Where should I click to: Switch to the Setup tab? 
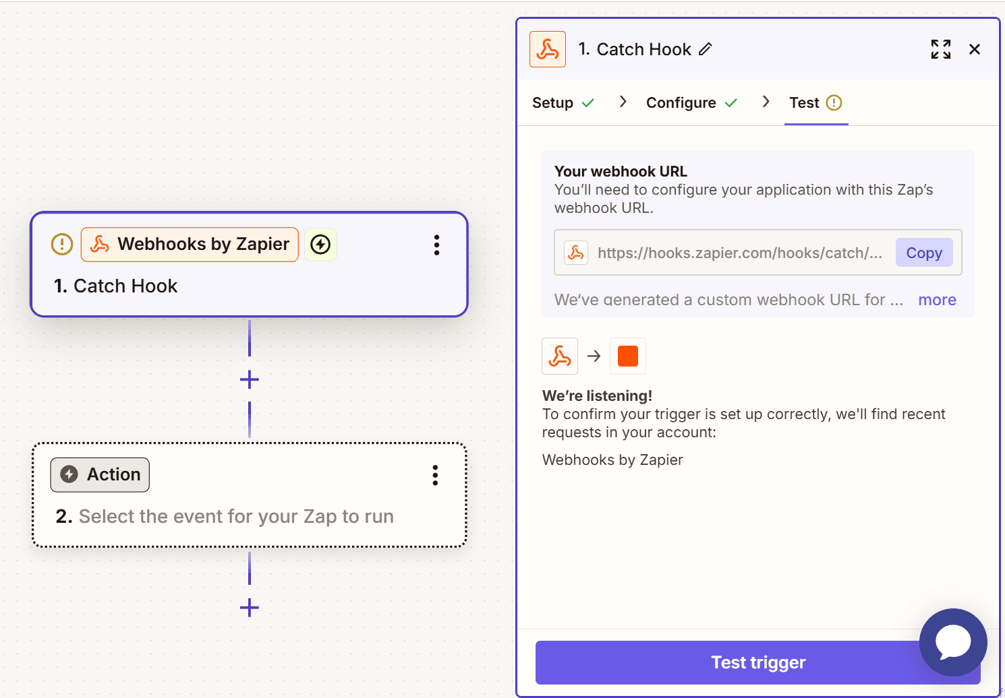click(x=553, y=102)
